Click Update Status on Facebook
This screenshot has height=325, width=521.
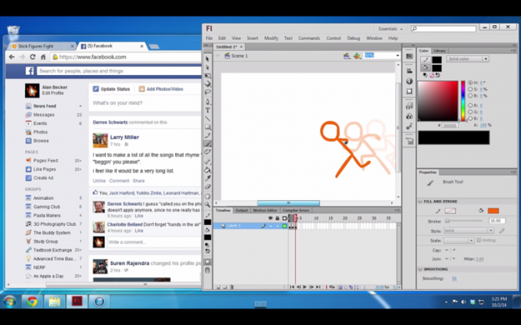point(115,89)
